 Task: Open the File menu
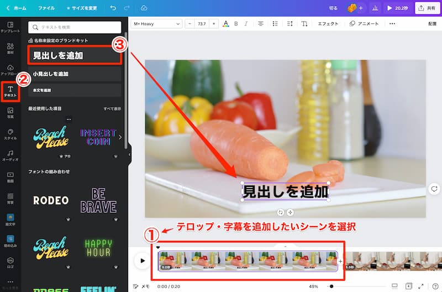pyautogui.click(x=46, y=8)
